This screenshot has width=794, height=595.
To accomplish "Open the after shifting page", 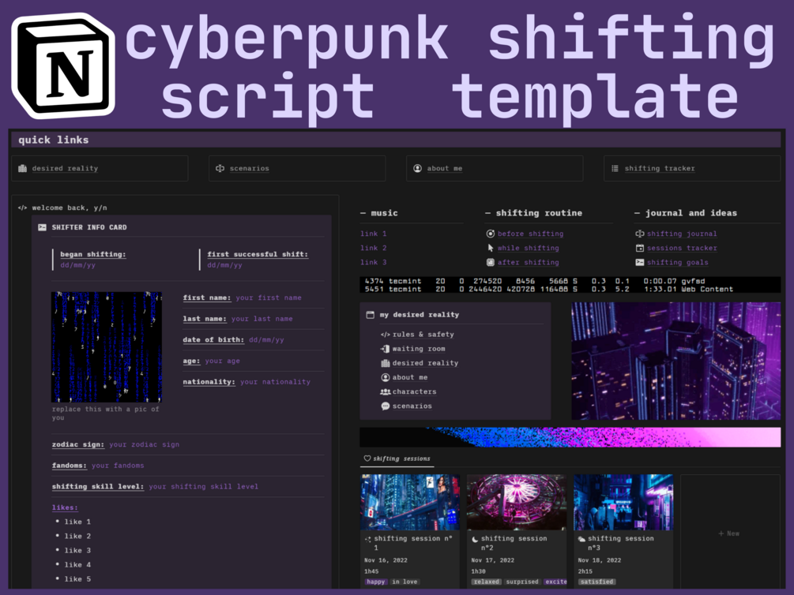I will click(529, 262).
